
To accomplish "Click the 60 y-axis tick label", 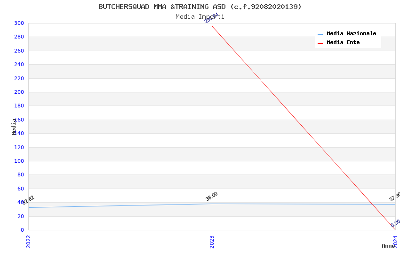I will point(21,189).
